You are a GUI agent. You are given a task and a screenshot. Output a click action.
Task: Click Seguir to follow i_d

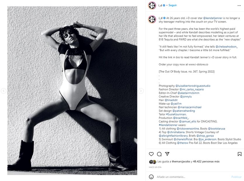click(x=173, y=5)
